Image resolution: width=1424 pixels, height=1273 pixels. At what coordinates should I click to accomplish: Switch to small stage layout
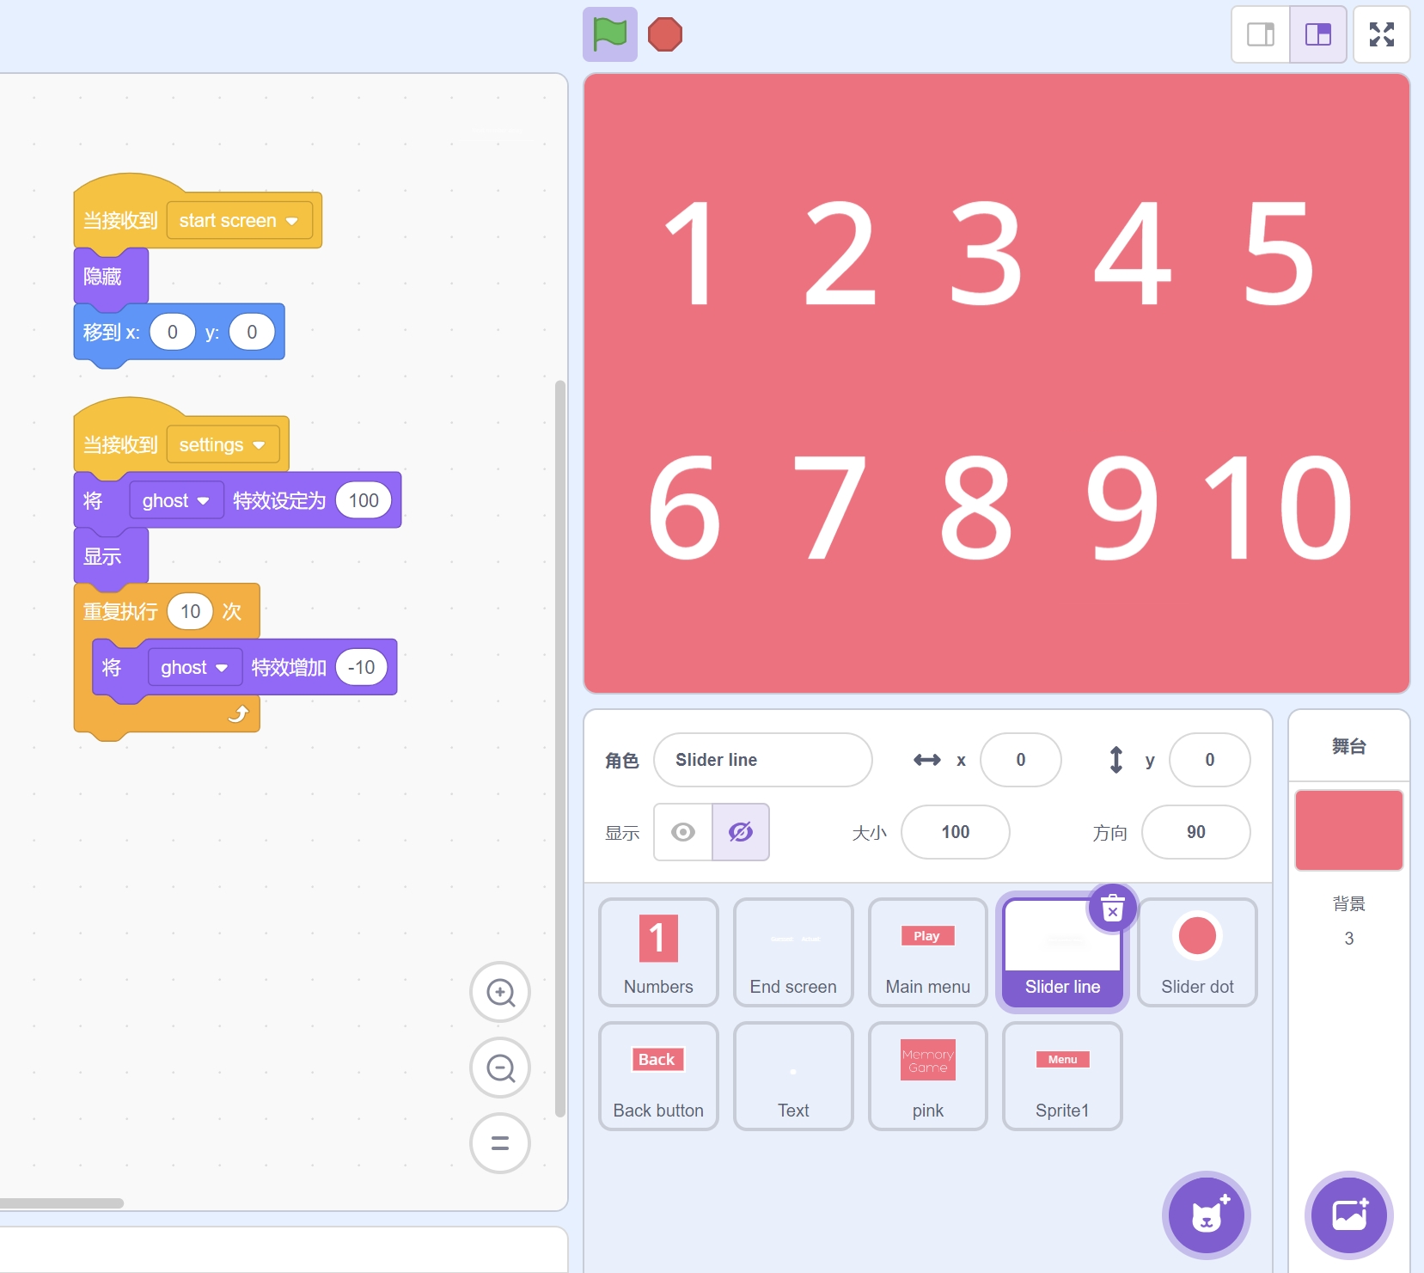(1261, 34)
